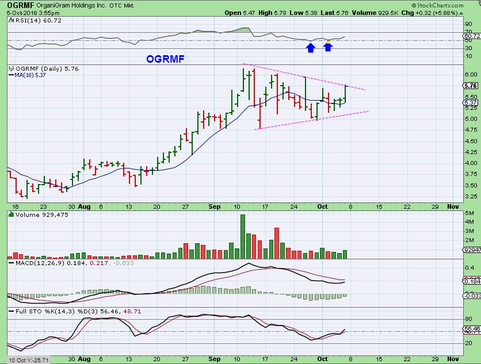Image resolution: width=481 pixels, height=364 pixels.
Task: Click the RSI(14) 60.72 legend label
Action: click(x=39, y=21)
